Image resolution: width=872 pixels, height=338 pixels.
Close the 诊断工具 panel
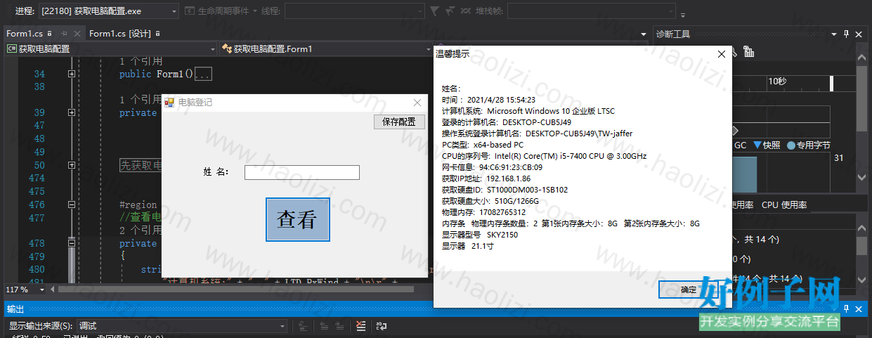(x=859, y=33)
